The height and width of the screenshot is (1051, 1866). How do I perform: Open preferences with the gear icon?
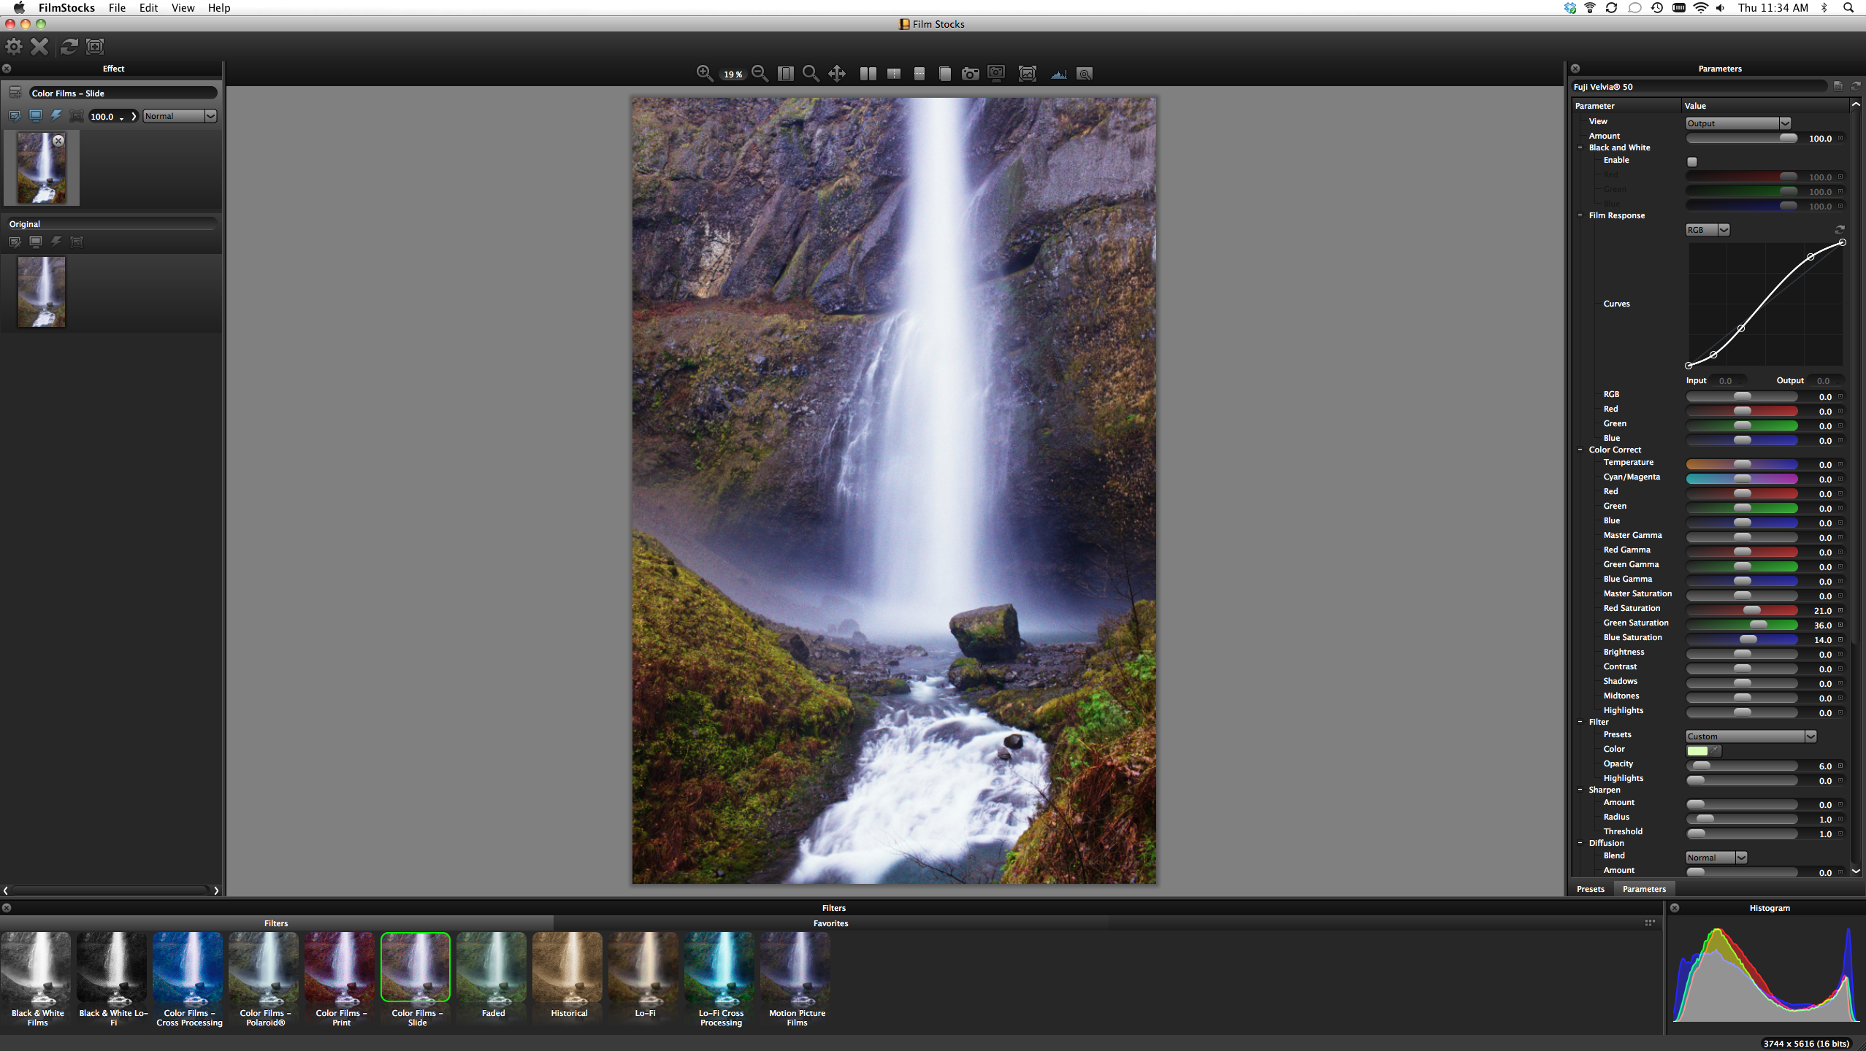point(14,47)
